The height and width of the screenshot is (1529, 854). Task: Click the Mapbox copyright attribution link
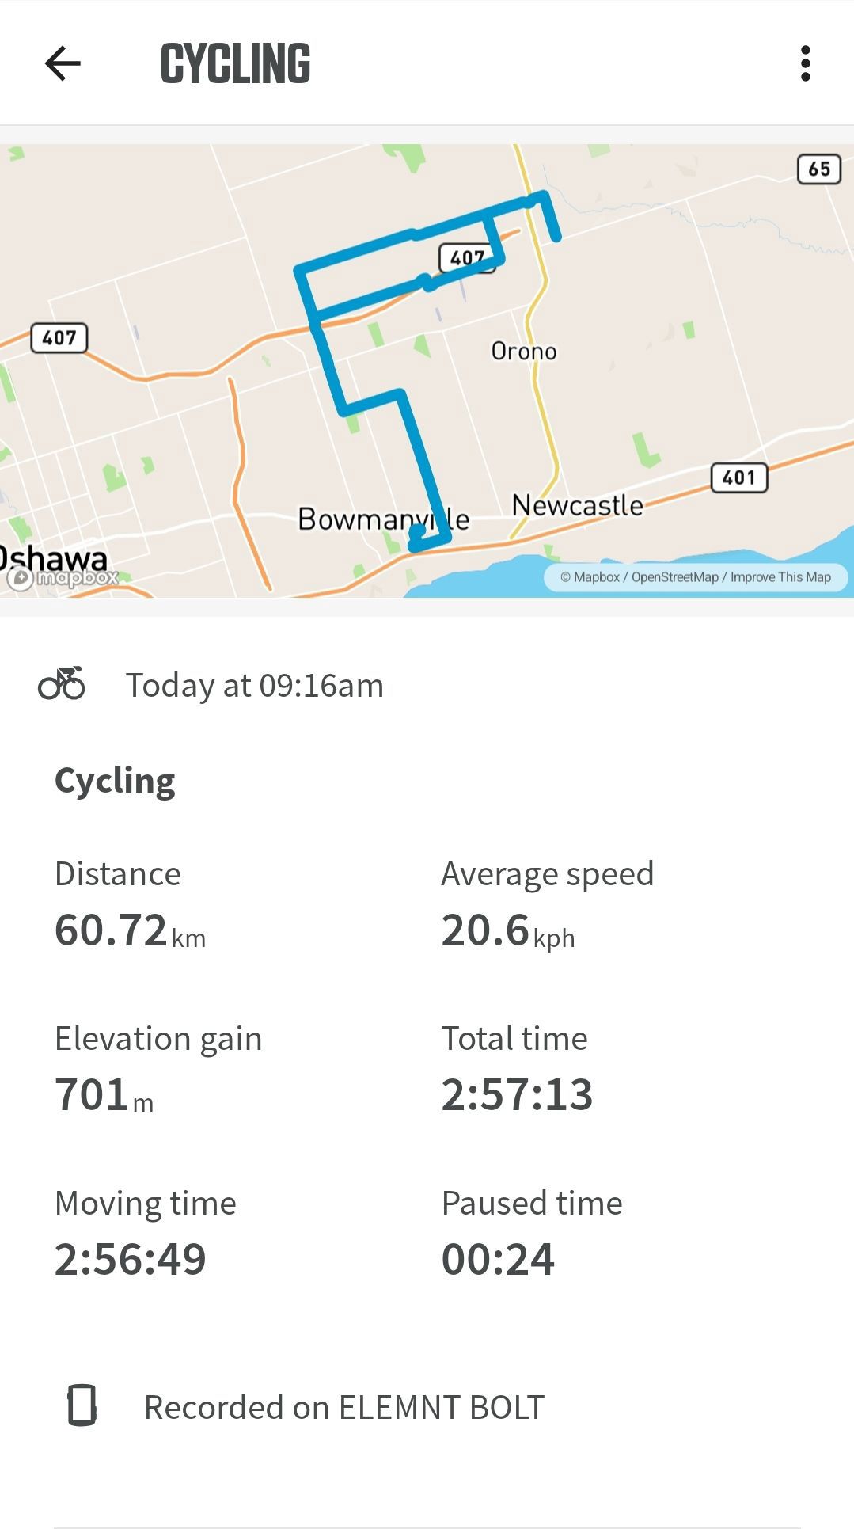[590, 577]
